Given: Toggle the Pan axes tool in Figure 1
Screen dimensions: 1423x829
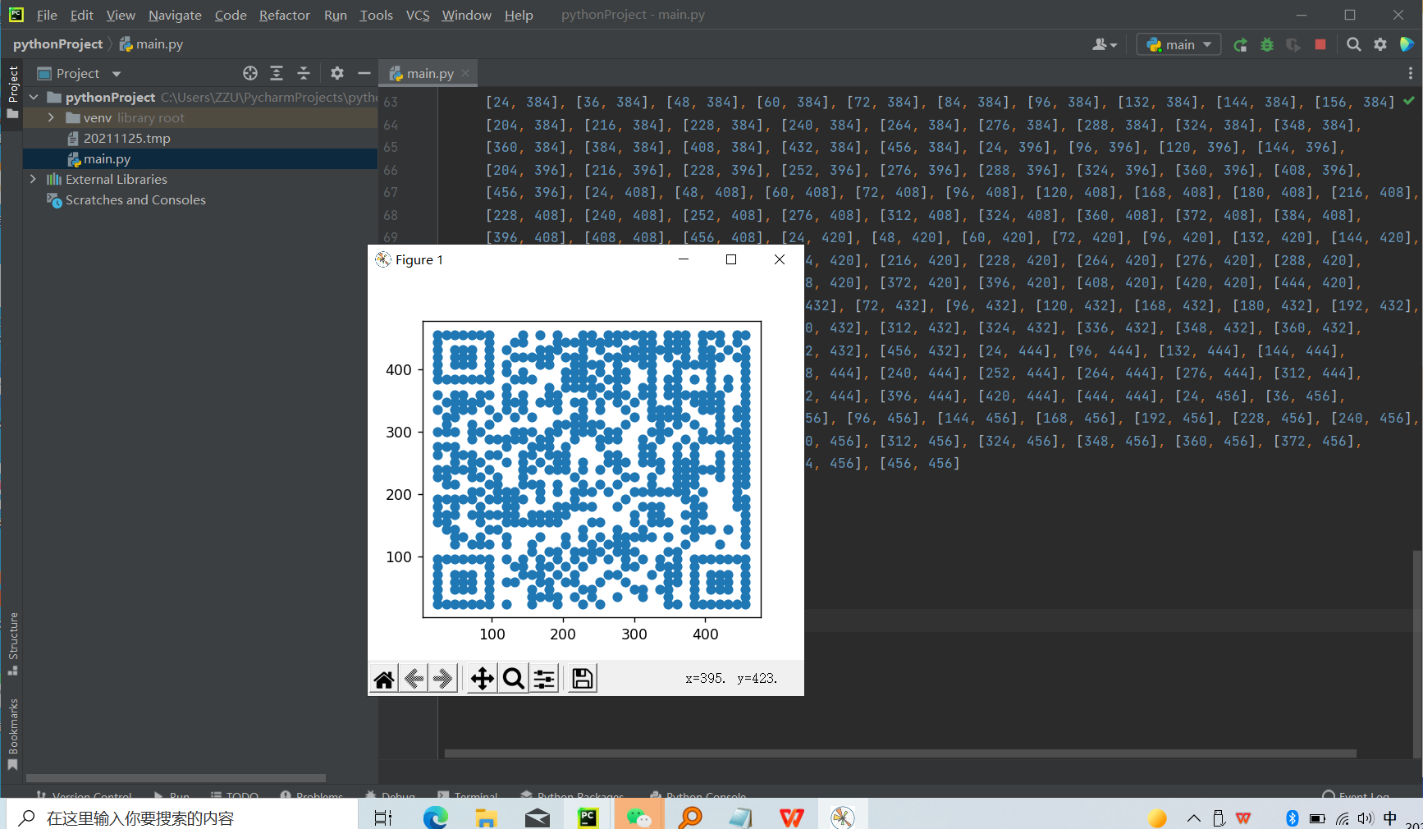Looking at the screenshot, I should point(482,679).
